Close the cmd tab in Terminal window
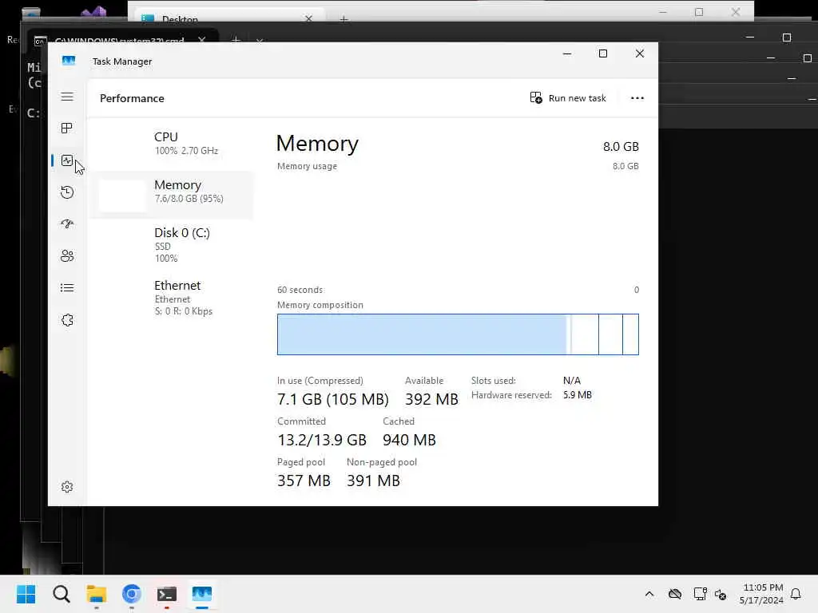 202,40
